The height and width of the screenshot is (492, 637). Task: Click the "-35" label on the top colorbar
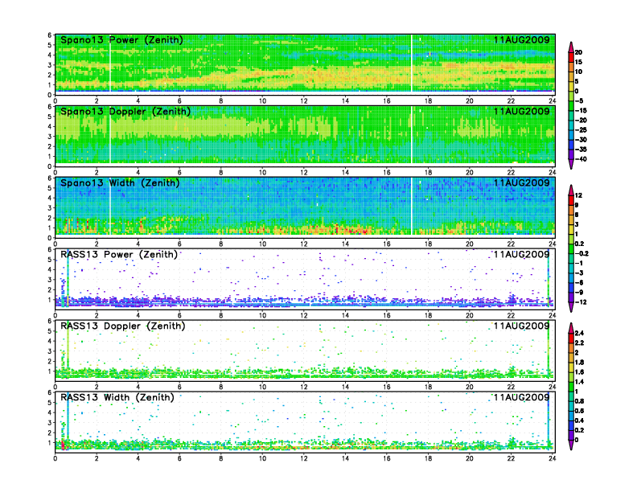click(x=581, y=150)
